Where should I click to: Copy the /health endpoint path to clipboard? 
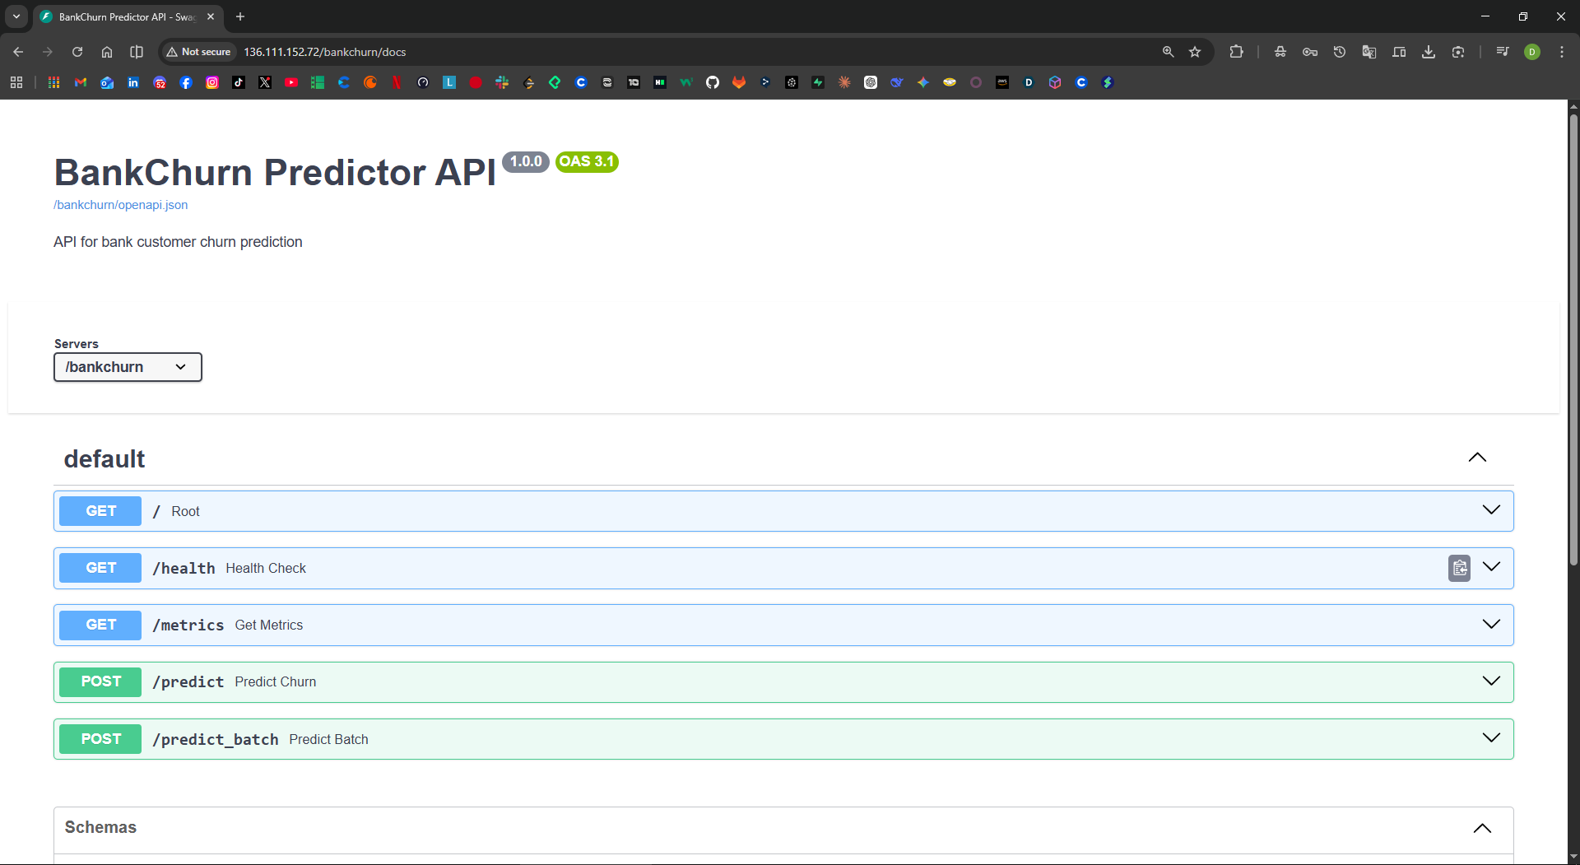[x=1459, y=568]
